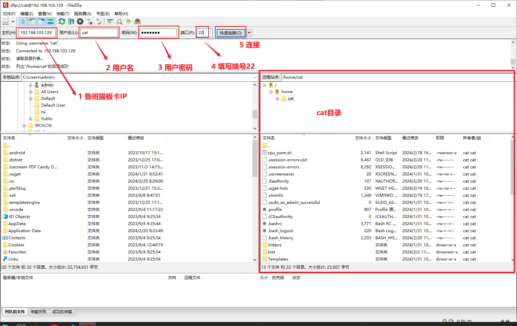Image resolution: width=517 pixels, height=326 pixels.
Task: Open 服务器(S) menu
Action: tap(83, 13)
